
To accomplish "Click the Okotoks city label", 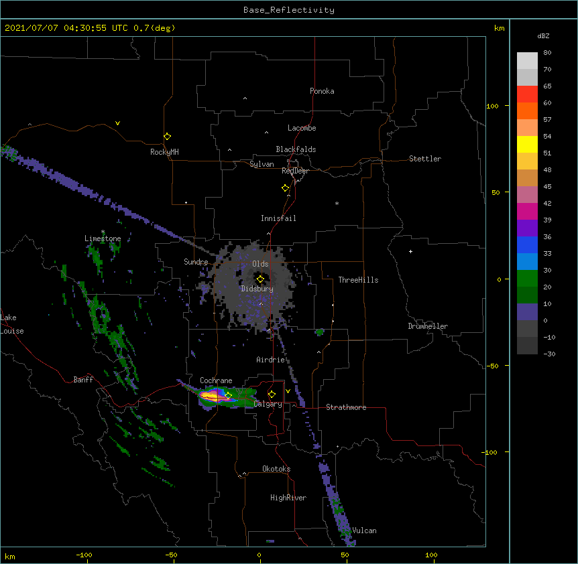I will 276,469.
